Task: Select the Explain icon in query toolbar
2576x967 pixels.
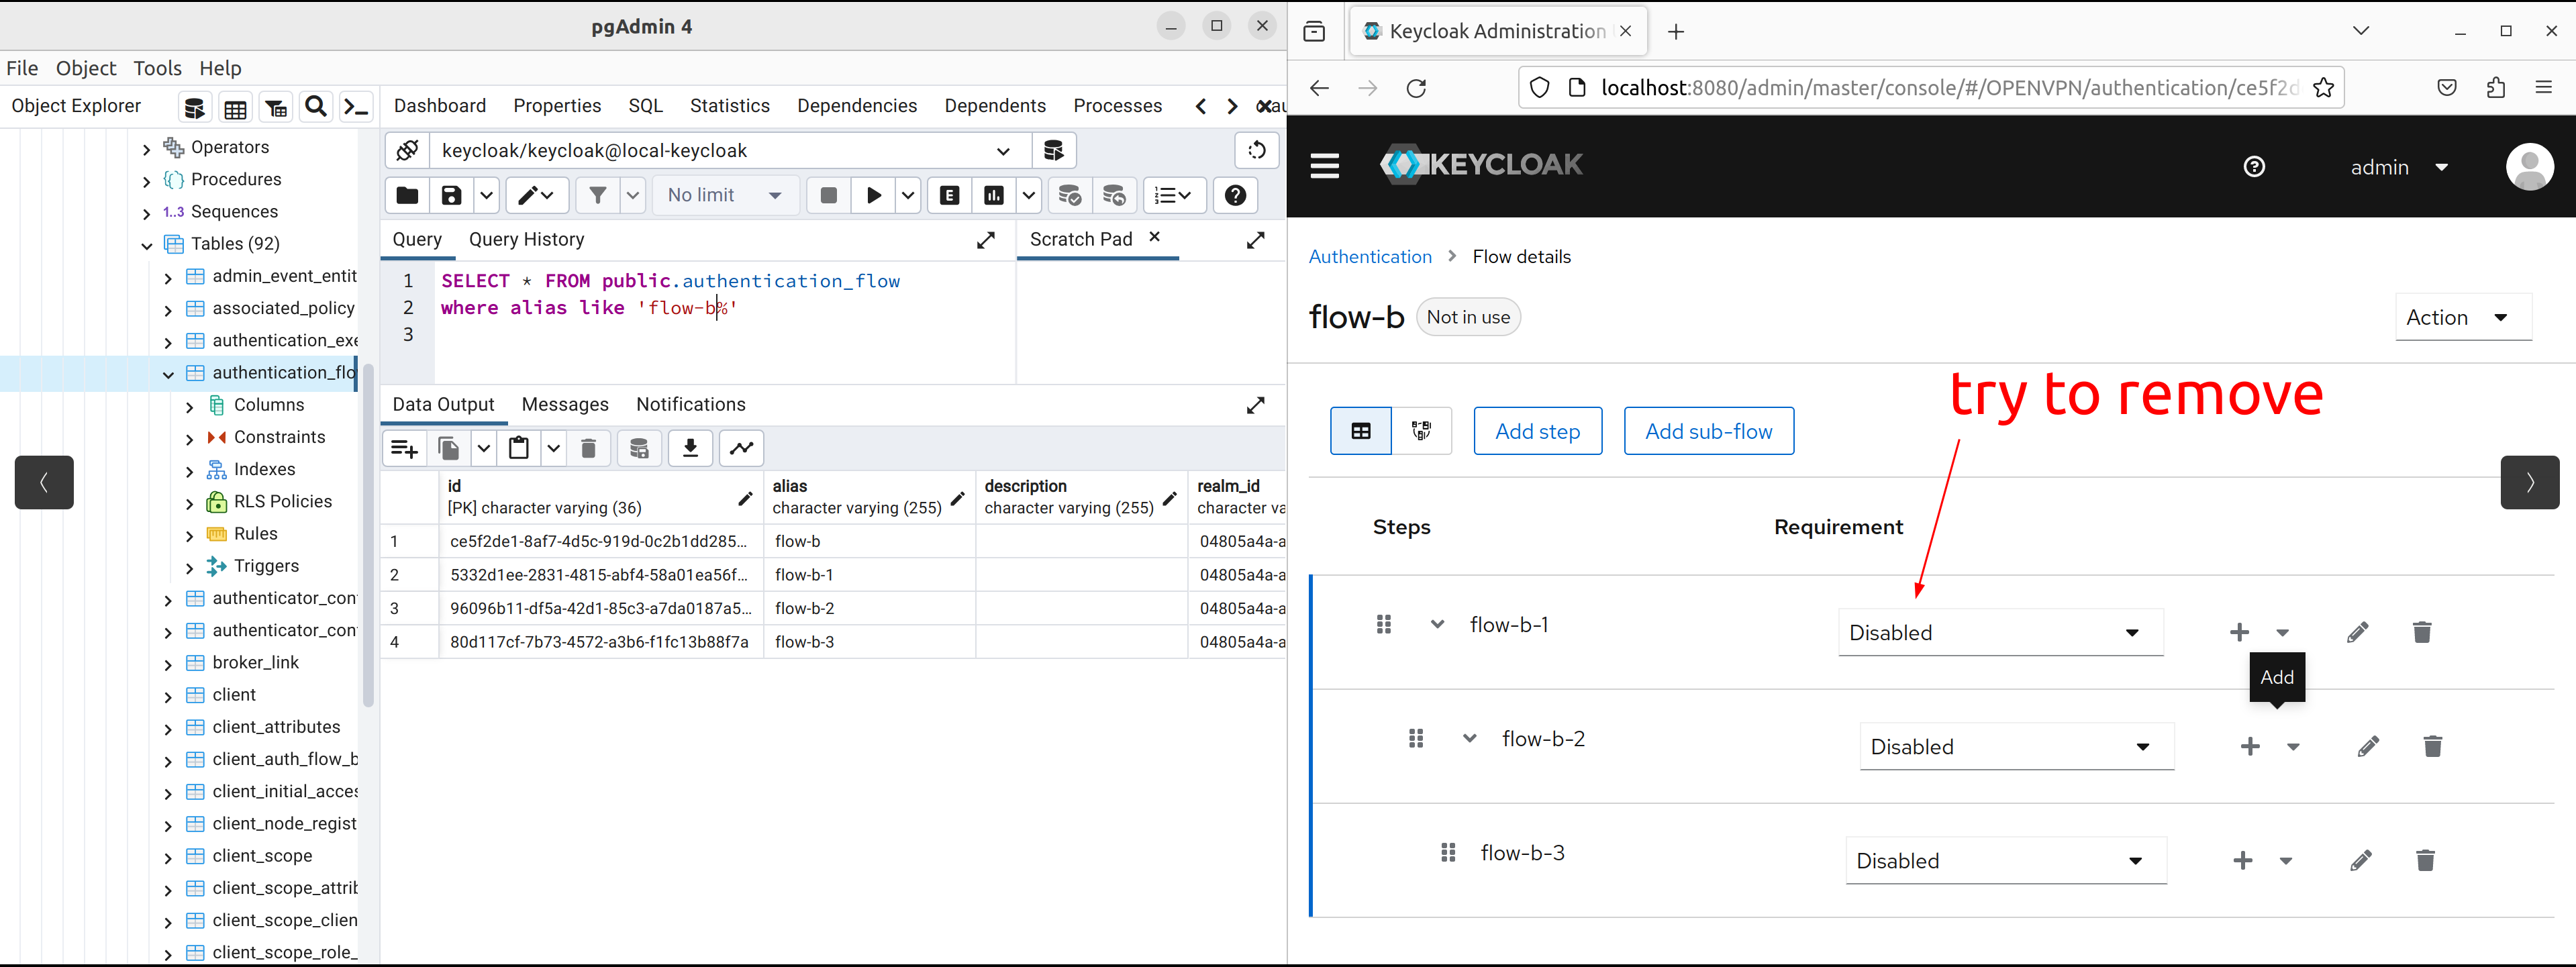Action: tap(948, 195)
